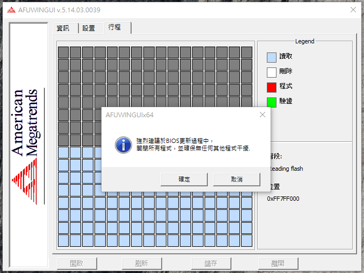364x273 pixels.
Task: Click the blue information icon in the dialog
Action: [x=123, y=145]
